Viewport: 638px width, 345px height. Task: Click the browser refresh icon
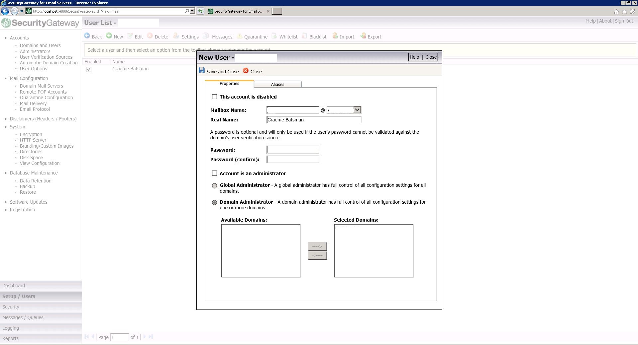(201, 11)
